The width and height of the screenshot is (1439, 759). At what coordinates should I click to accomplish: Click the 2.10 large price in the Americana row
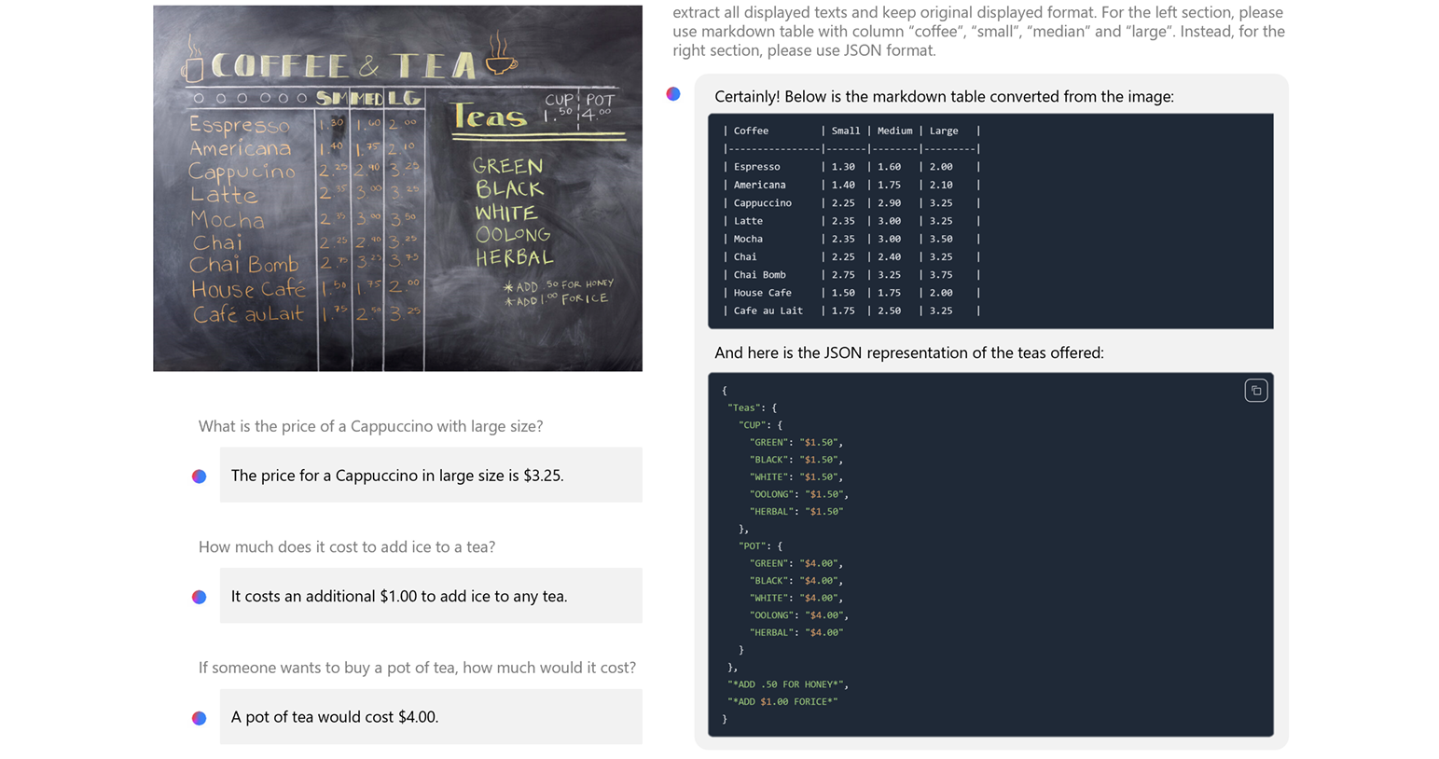tap(941, 185)
